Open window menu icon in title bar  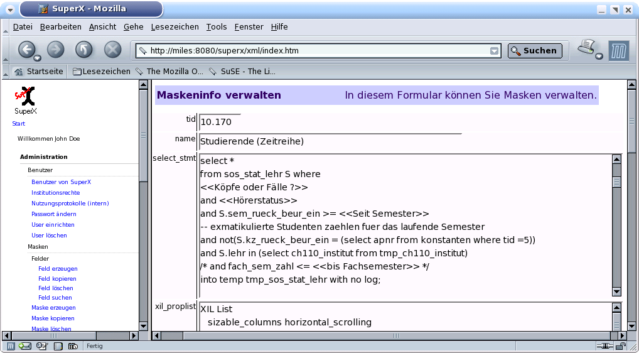point(10,9)
